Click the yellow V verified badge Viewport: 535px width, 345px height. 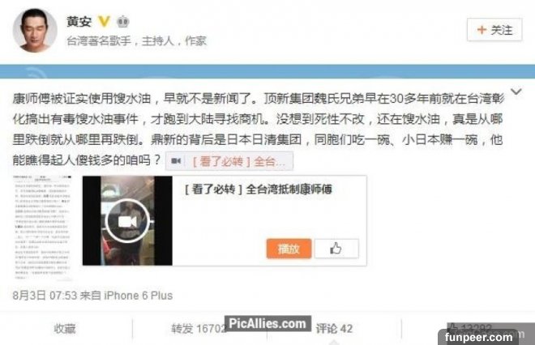(x=104, y=22)
